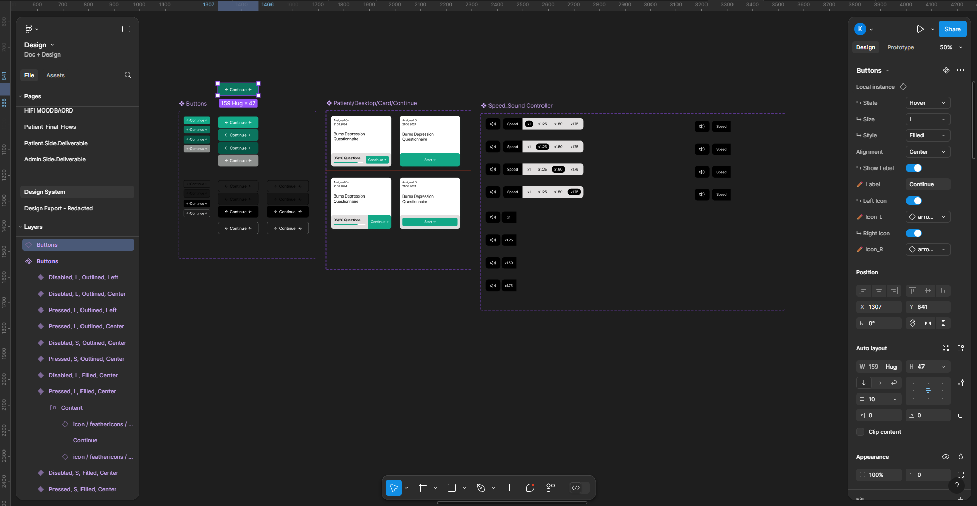Select the Move tool in the toolbar

click(x=393, y=487)
